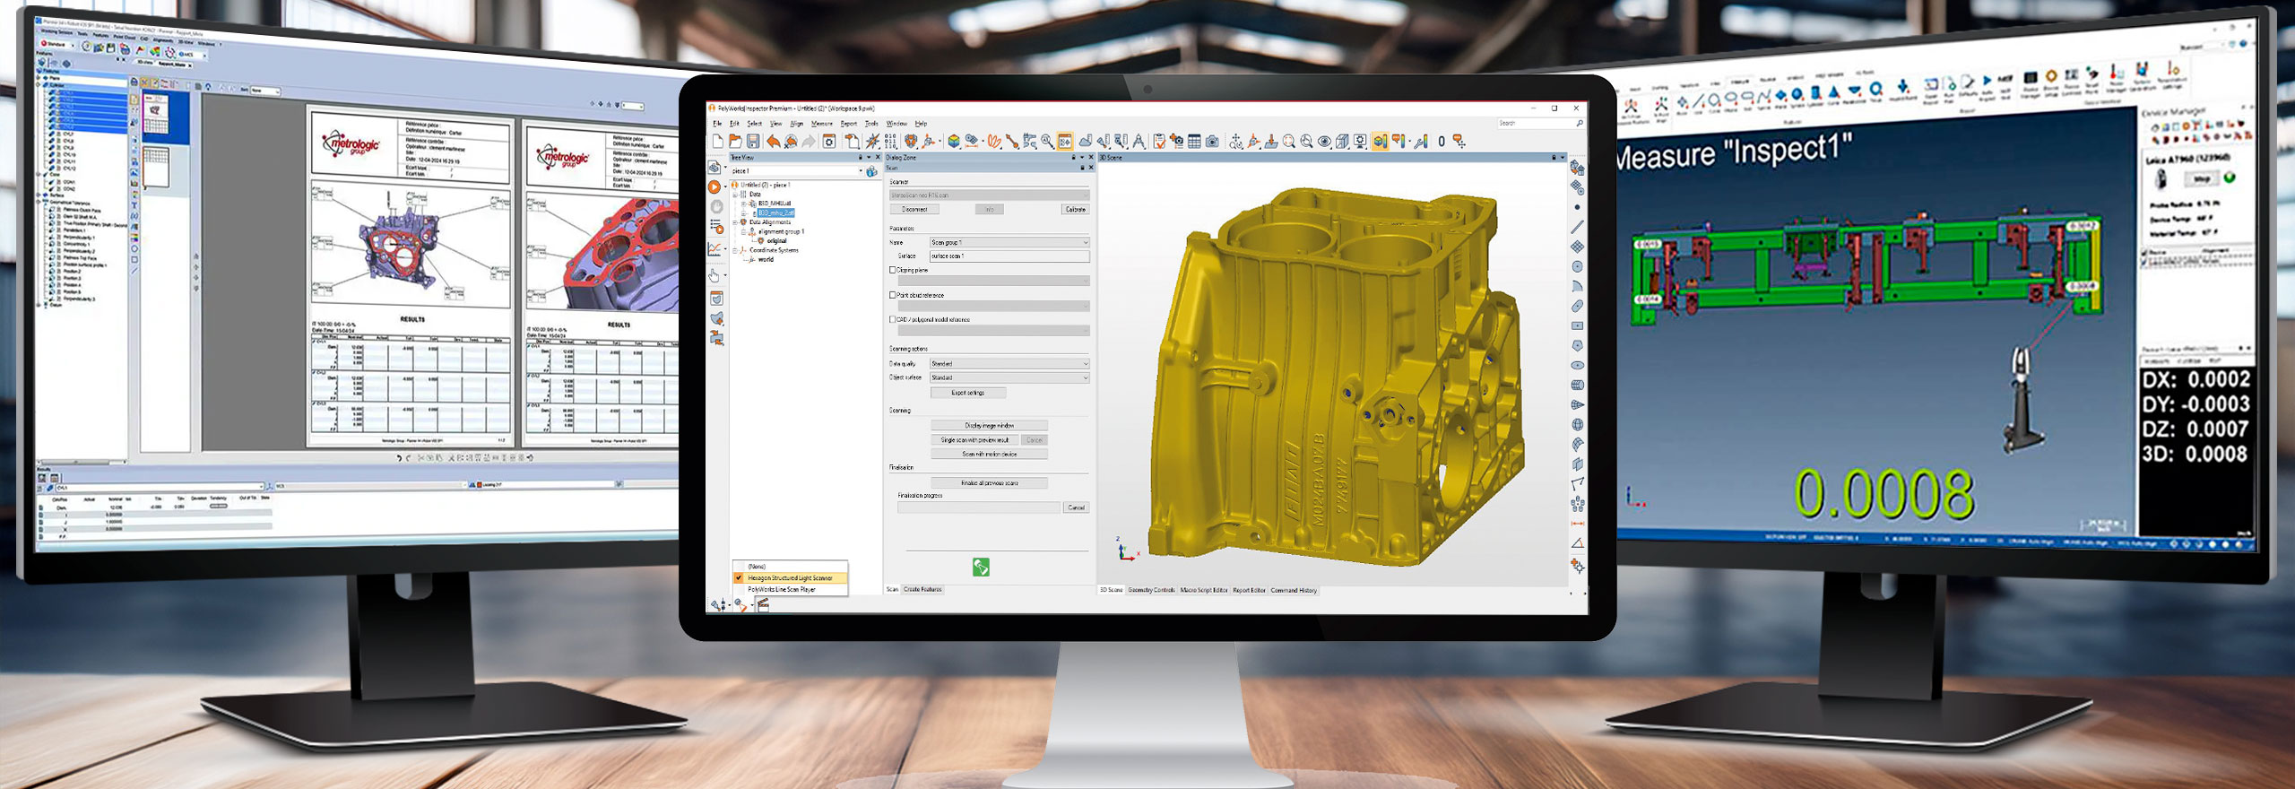Screen dimensions: 2295x789
Task: Click the camera snapshot icon in PolyWorks toolbar
Action: [x=1212, y=141]
